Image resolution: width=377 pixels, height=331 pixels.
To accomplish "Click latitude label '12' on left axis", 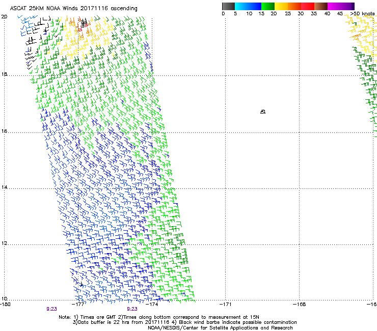I will pos(4,243).
